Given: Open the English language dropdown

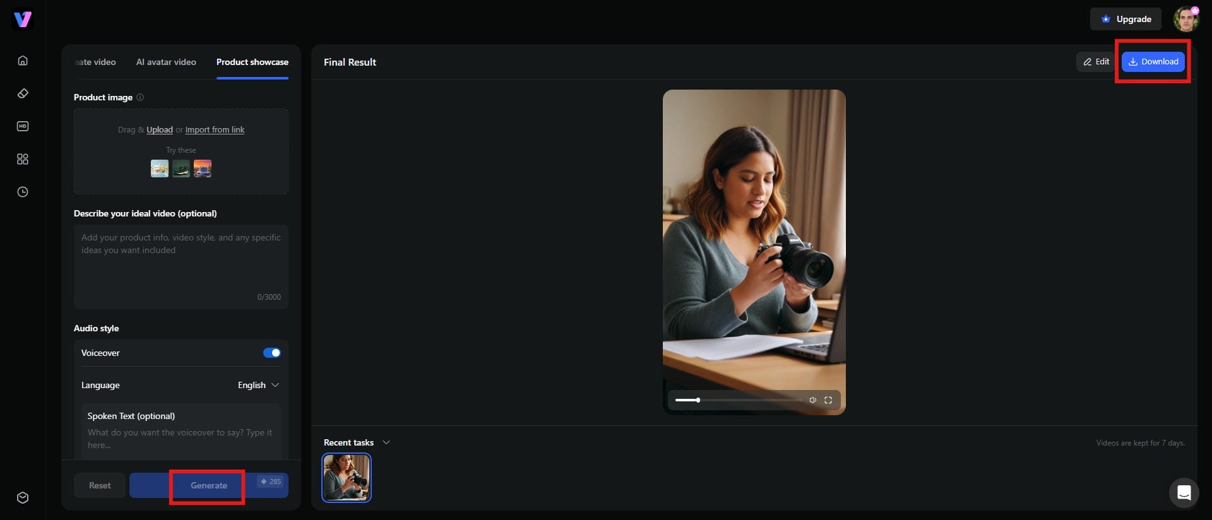Looking at the screenshot, I should pyautogui.click(x=258, y=385).
